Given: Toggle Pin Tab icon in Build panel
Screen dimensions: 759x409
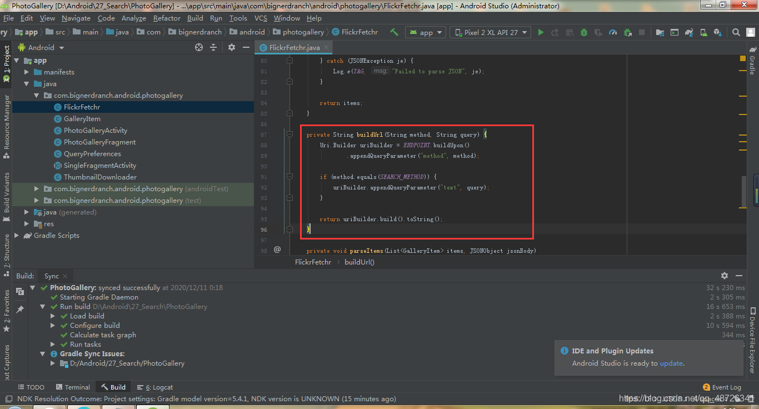Looking at the screenshot, I should tap(20, 309).
